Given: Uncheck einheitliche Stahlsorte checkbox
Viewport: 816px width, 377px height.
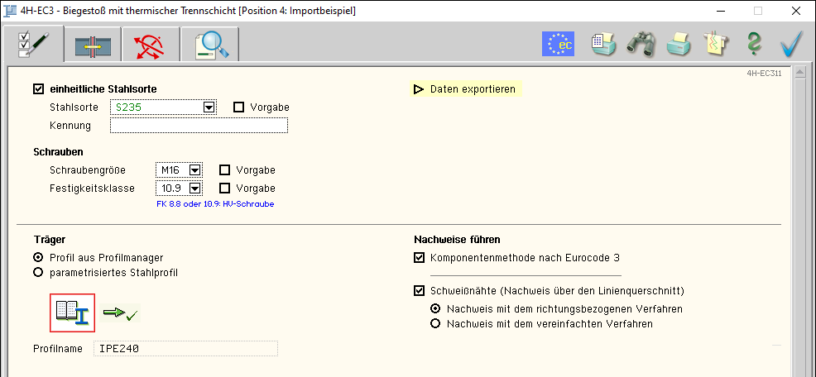Looking at the screenshot, I should click(39, 89).
